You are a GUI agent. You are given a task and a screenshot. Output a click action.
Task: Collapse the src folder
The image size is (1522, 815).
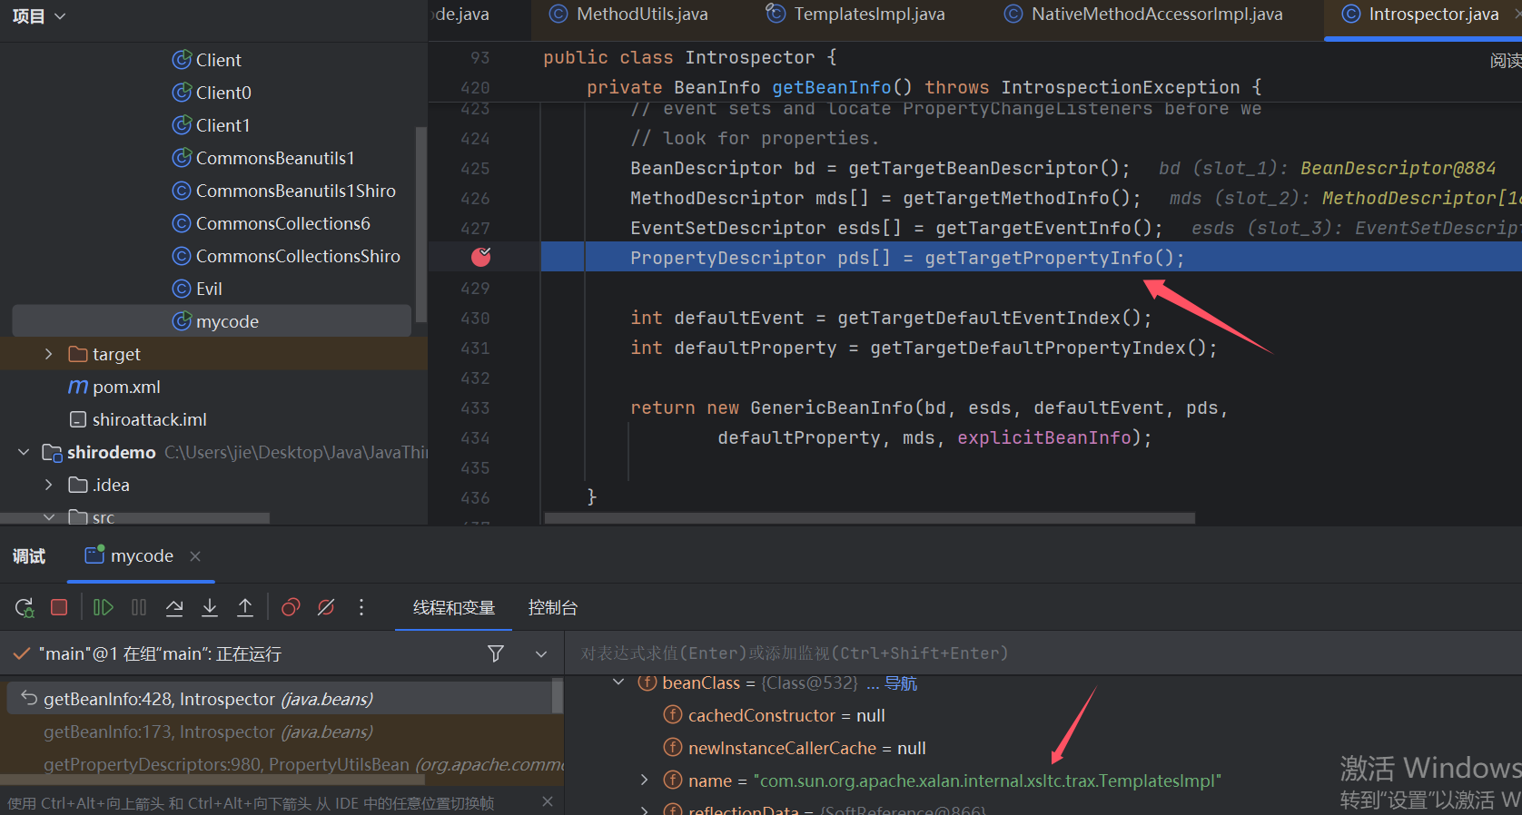click(x=49, y=517)
